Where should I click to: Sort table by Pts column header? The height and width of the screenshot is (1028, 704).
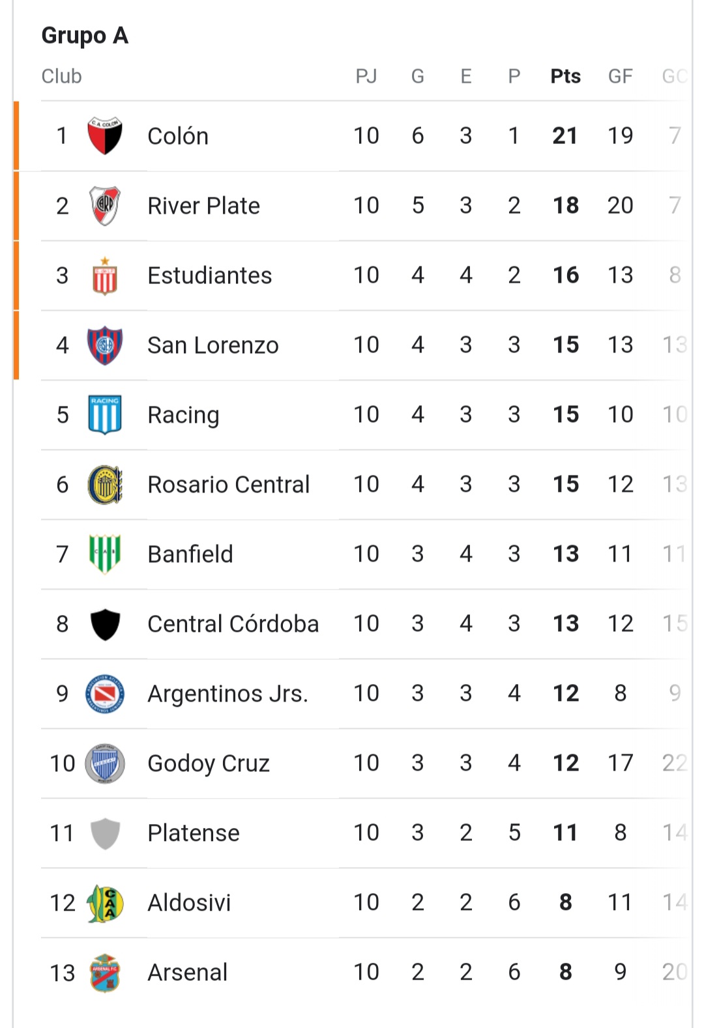(x=565, y=76)
